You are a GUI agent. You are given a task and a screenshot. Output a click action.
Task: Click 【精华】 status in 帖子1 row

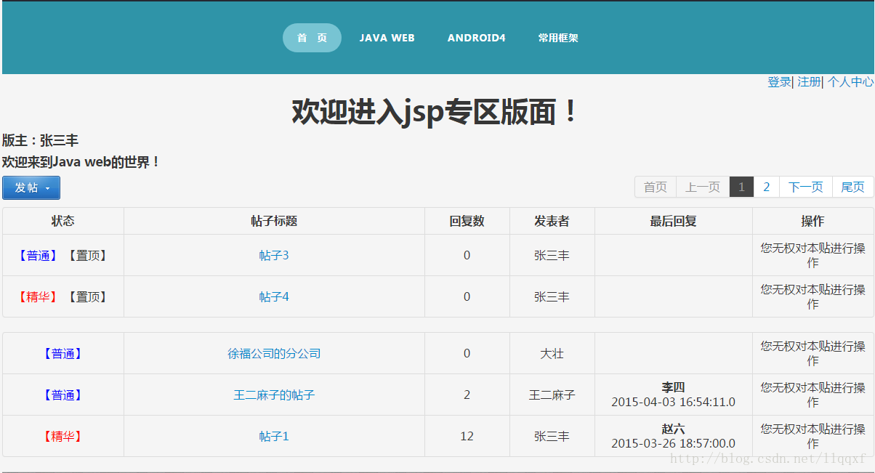[x=63, y=436]
